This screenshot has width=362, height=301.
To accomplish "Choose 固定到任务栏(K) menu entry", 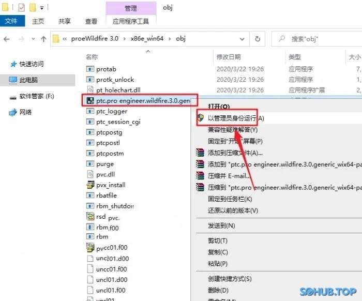I will 230,199.
